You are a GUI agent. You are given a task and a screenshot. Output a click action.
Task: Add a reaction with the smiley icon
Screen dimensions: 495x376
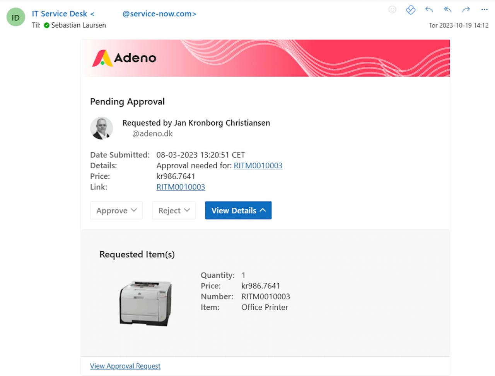click(392, 9)
